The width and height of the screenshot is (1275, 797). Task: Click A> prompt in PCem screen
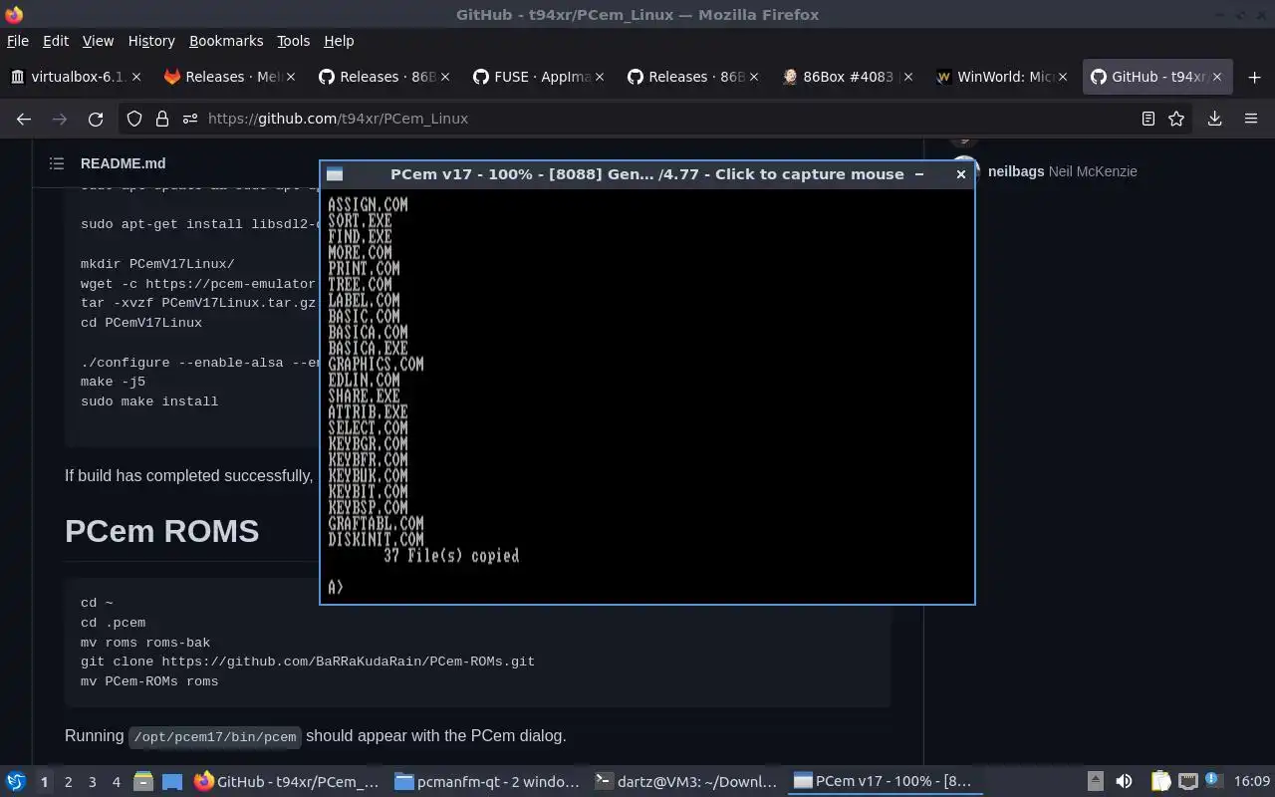336,588
